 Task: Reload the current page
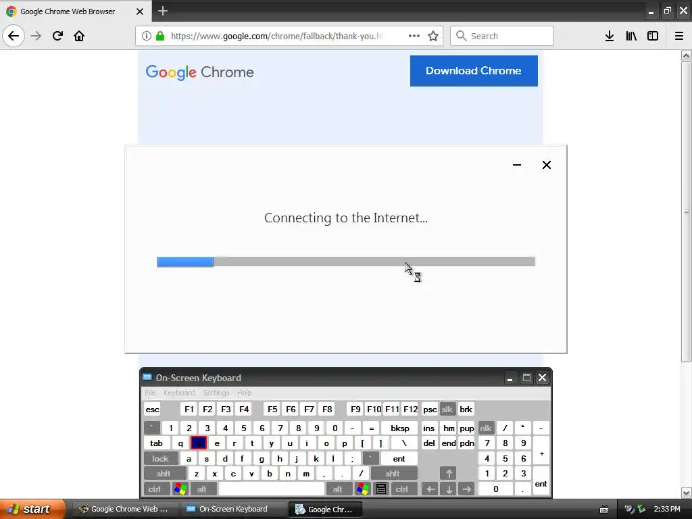click(x=58, y=36)
